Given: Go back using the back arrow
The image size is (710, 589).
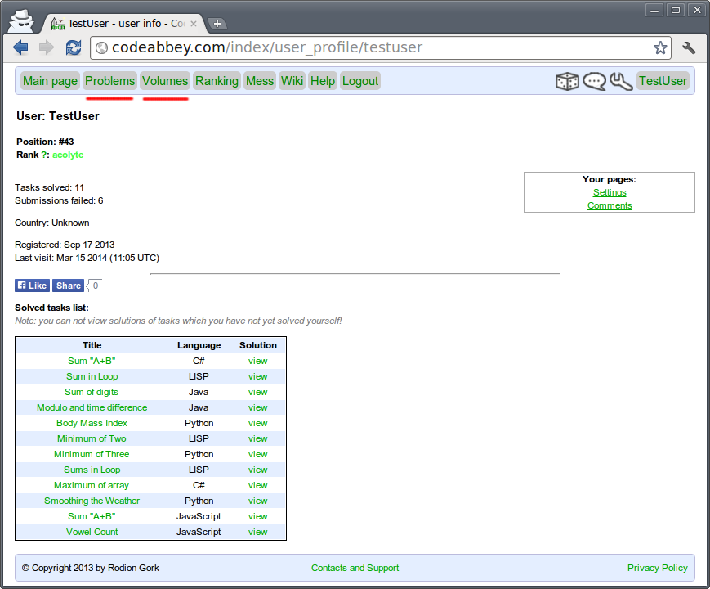Looking at the screenshot, I should pyautogui.click(x=20, y=47).
